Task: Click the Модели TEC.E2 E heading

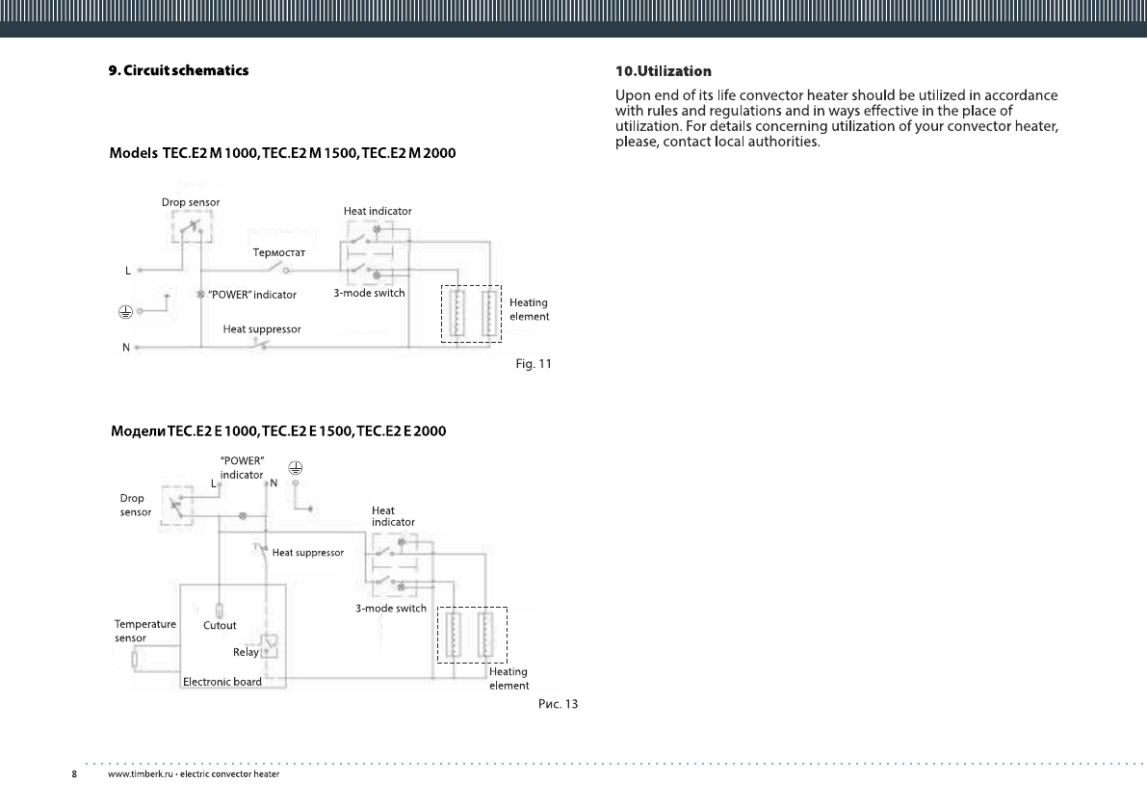Action: coord(277,431)
